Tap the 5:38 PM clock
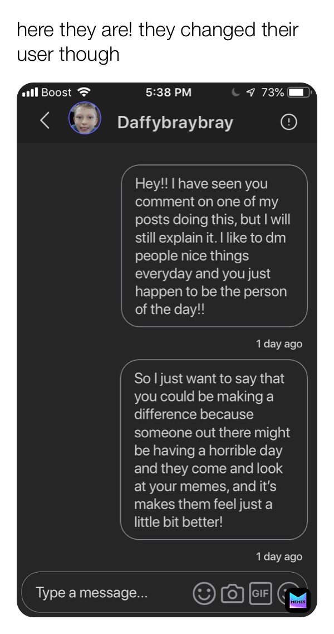 point(169,92)
